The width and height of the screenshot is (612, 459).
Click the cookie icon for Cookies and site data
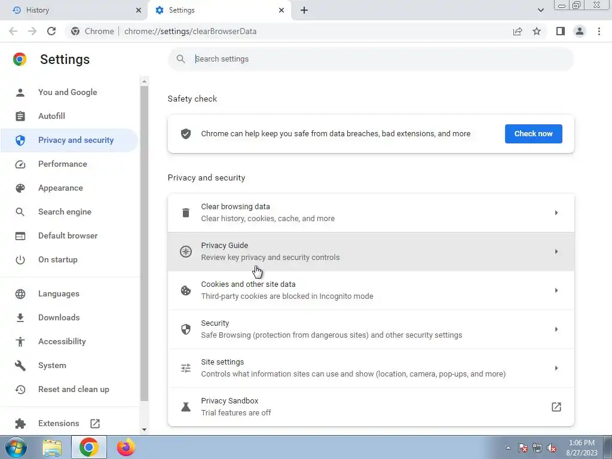click(186, 290)
